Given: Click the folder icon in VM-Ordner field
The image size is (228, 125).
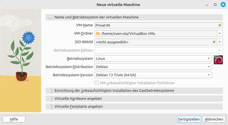Looking at the screenshot, I should coord(98,34).
